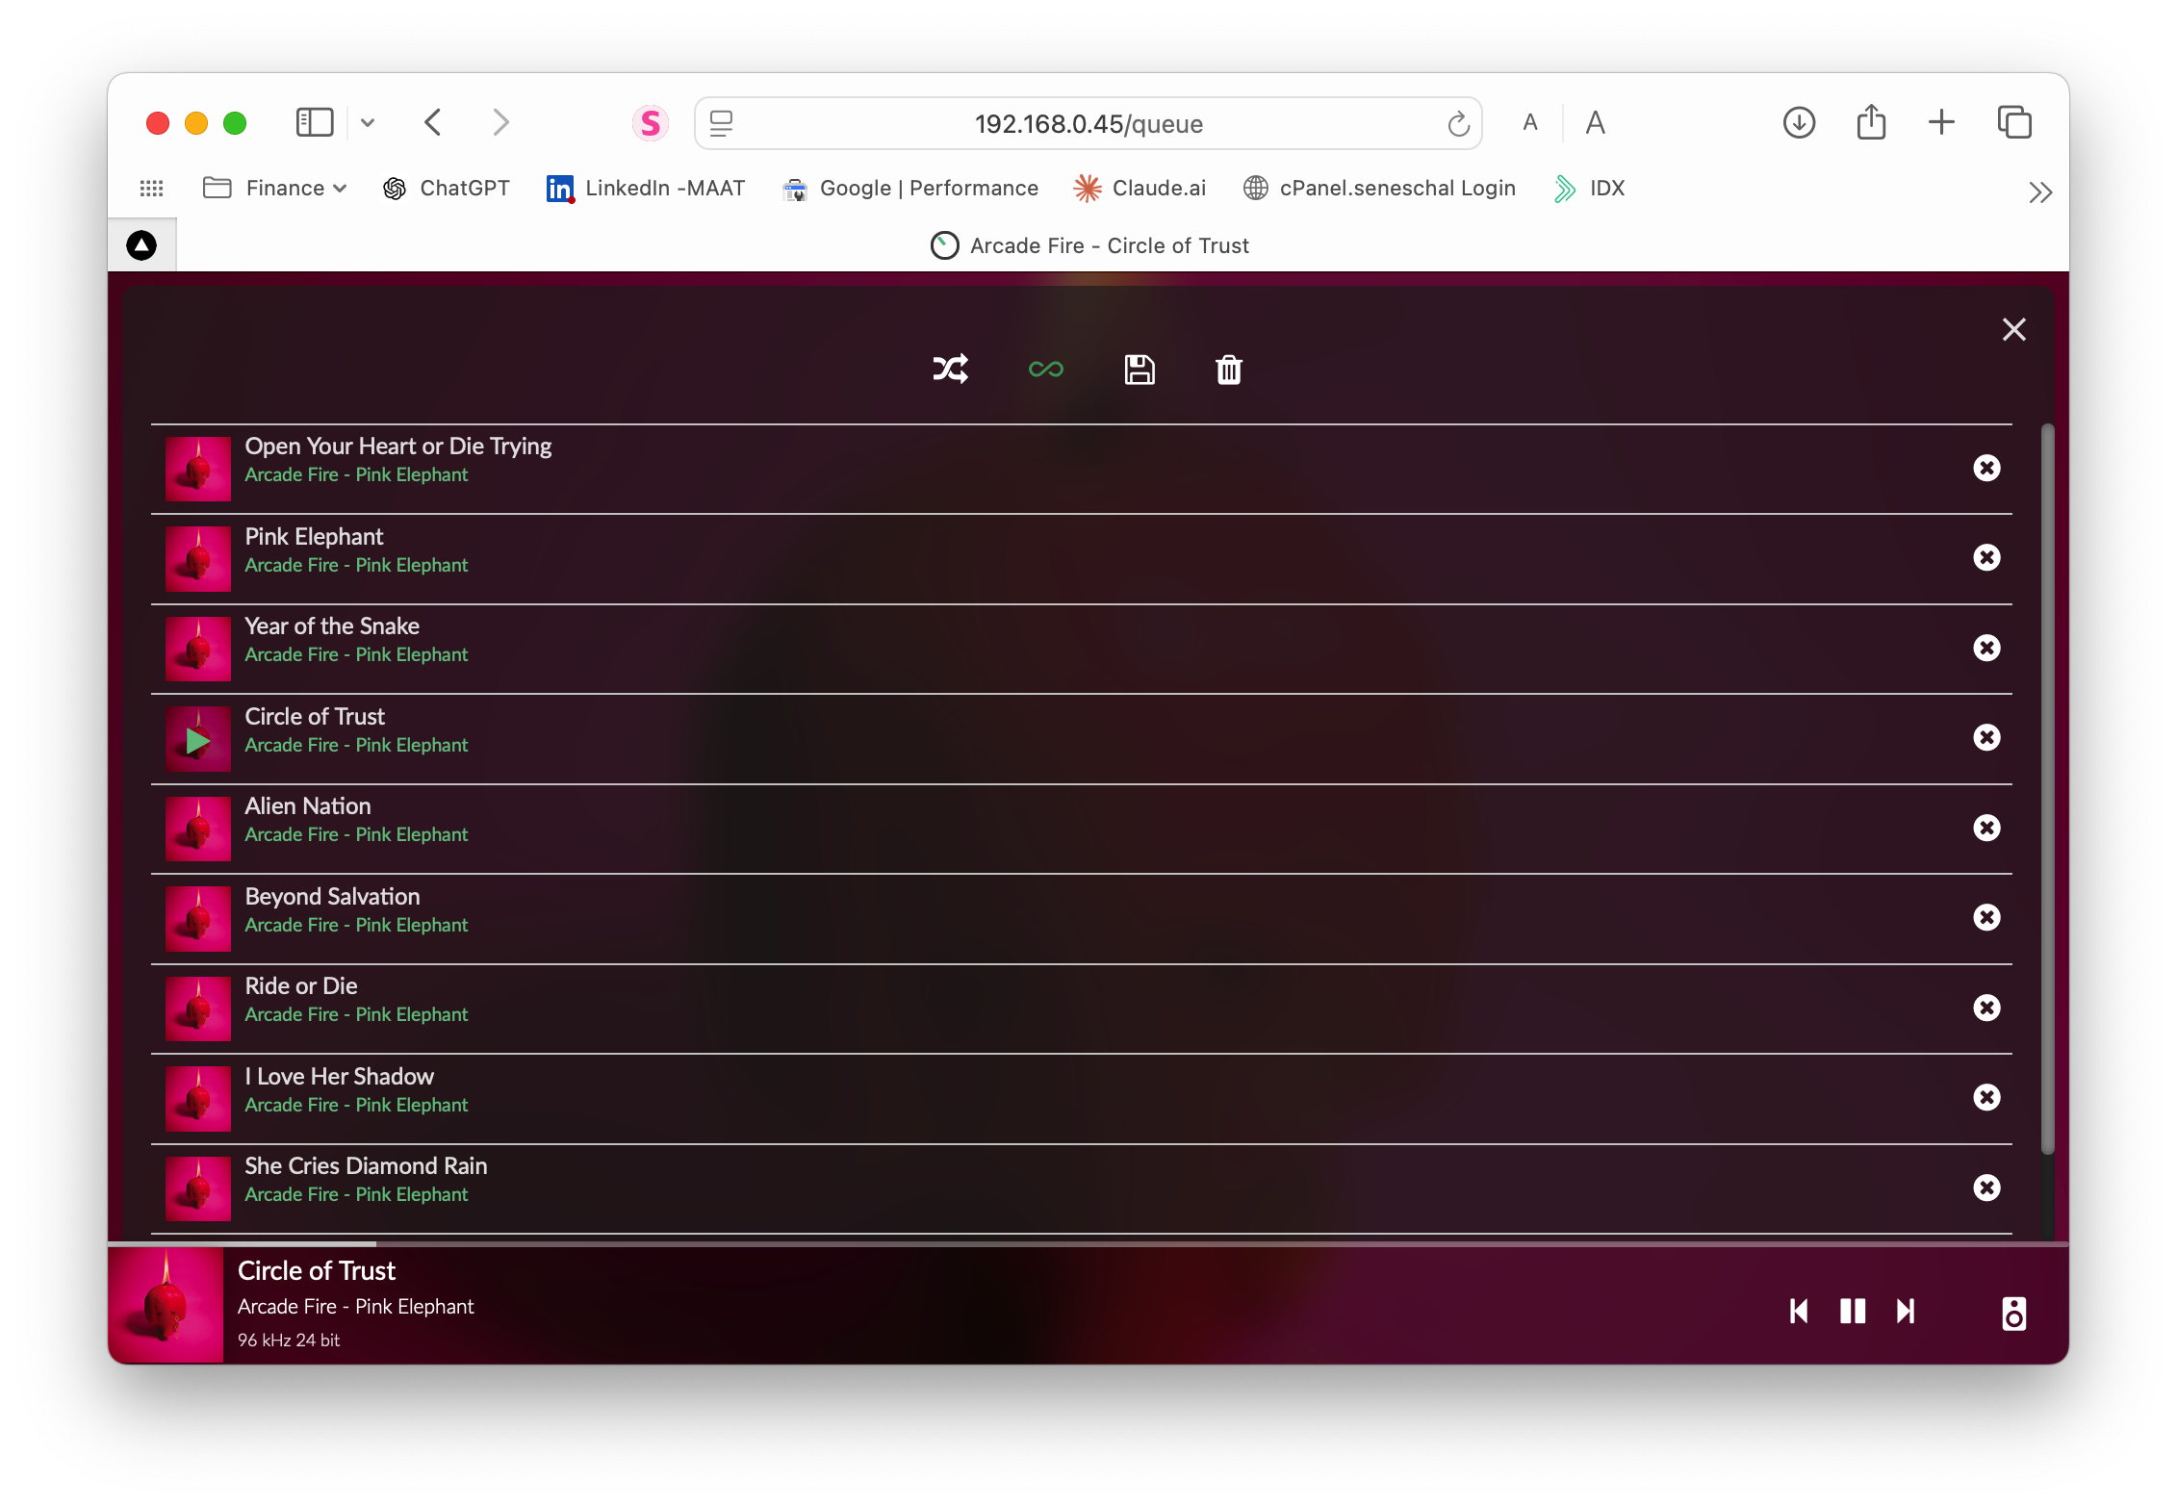
Task: Open the pink S extension icon
Action: coord(651,123)
